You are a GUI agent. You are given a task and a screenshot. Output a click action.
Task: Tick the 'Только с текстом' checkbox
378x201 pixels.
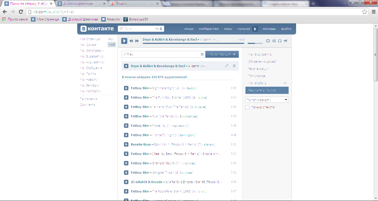247,107
